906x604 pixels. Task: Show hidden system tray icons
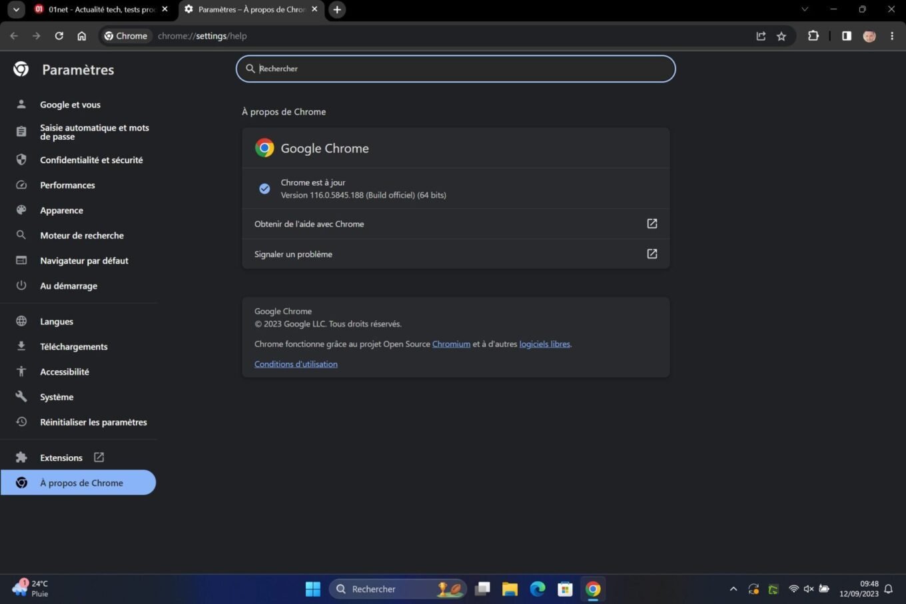click(733, 589)
